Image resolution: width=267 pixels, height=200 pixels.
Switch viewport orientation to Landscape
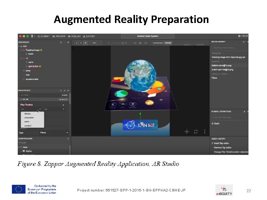click(x=158, y=43)
